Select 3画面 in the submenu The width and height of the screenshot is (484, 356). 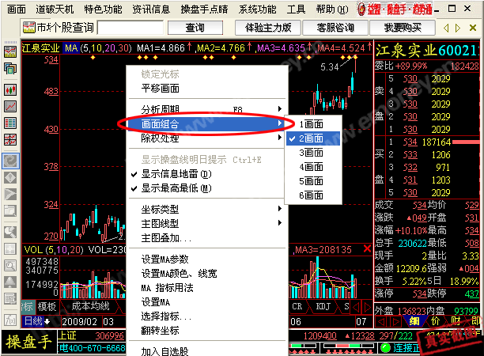pos(312,152)
